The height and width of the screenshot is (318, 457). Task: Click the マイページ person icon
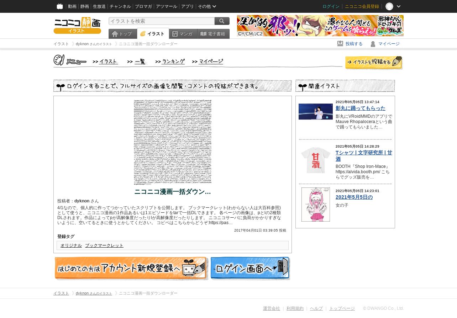tap(373, 44)
